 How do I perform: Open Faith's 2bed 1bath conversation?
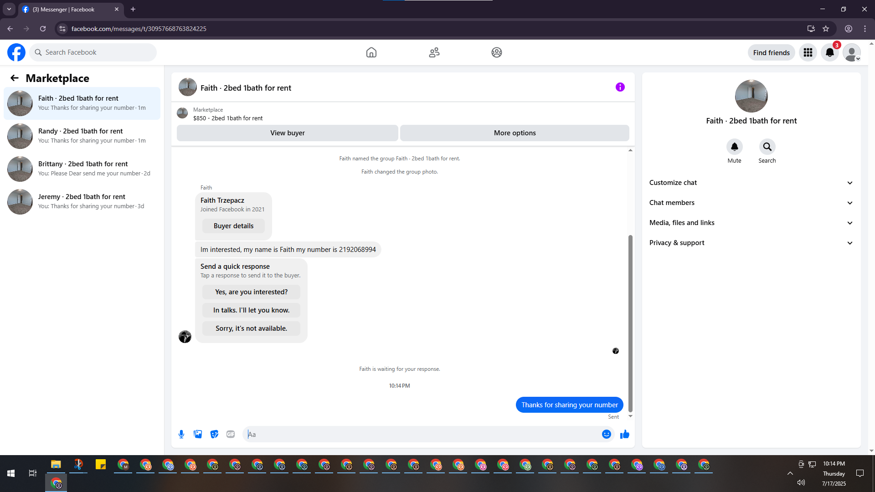coord(82,103)
